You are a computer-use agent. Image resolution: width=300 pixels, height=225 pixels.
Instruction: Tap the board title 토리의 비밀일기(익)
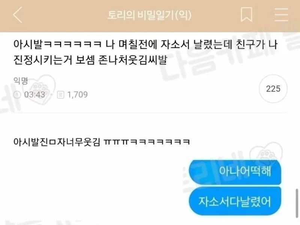(150, 15)
